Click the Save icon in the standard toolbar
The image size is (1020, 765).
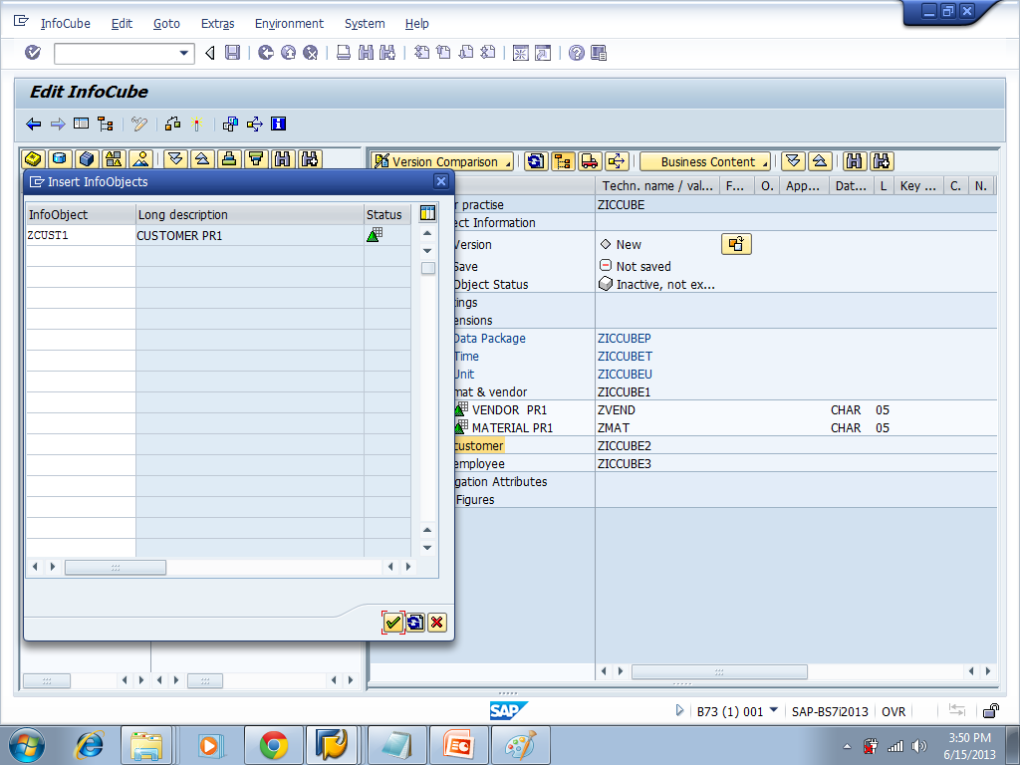[x=233, y=53]
